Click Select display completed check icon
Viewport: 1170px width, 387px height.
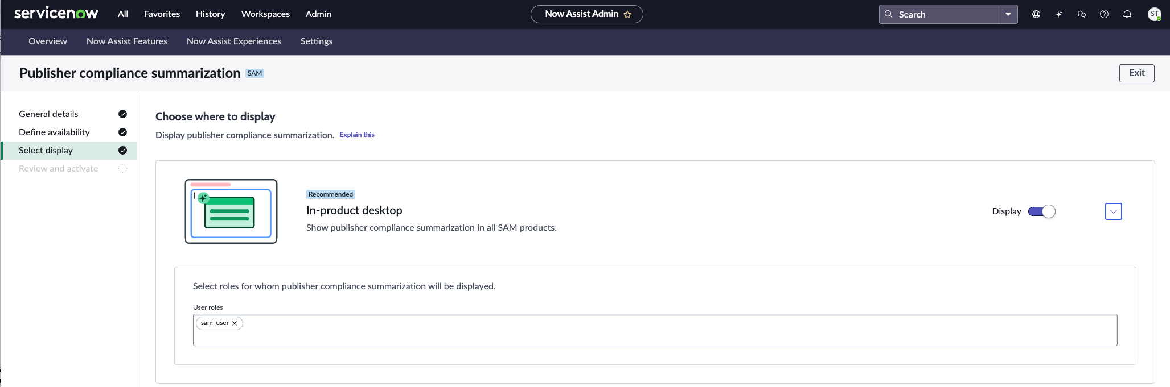click(x=122, y=151)
